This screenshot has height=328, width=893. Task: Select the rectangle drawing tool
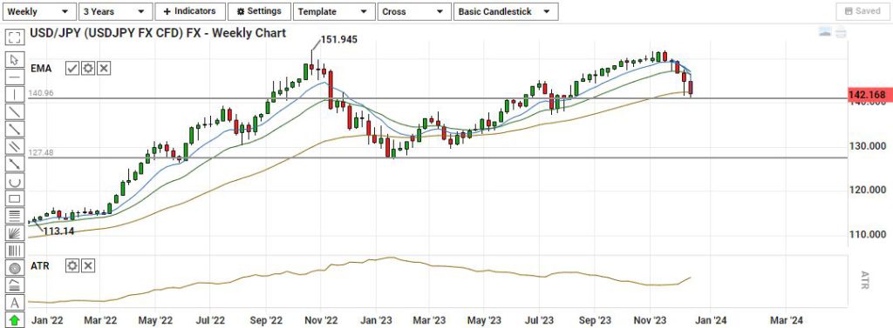pyautogui.click(x=14, y=198)
